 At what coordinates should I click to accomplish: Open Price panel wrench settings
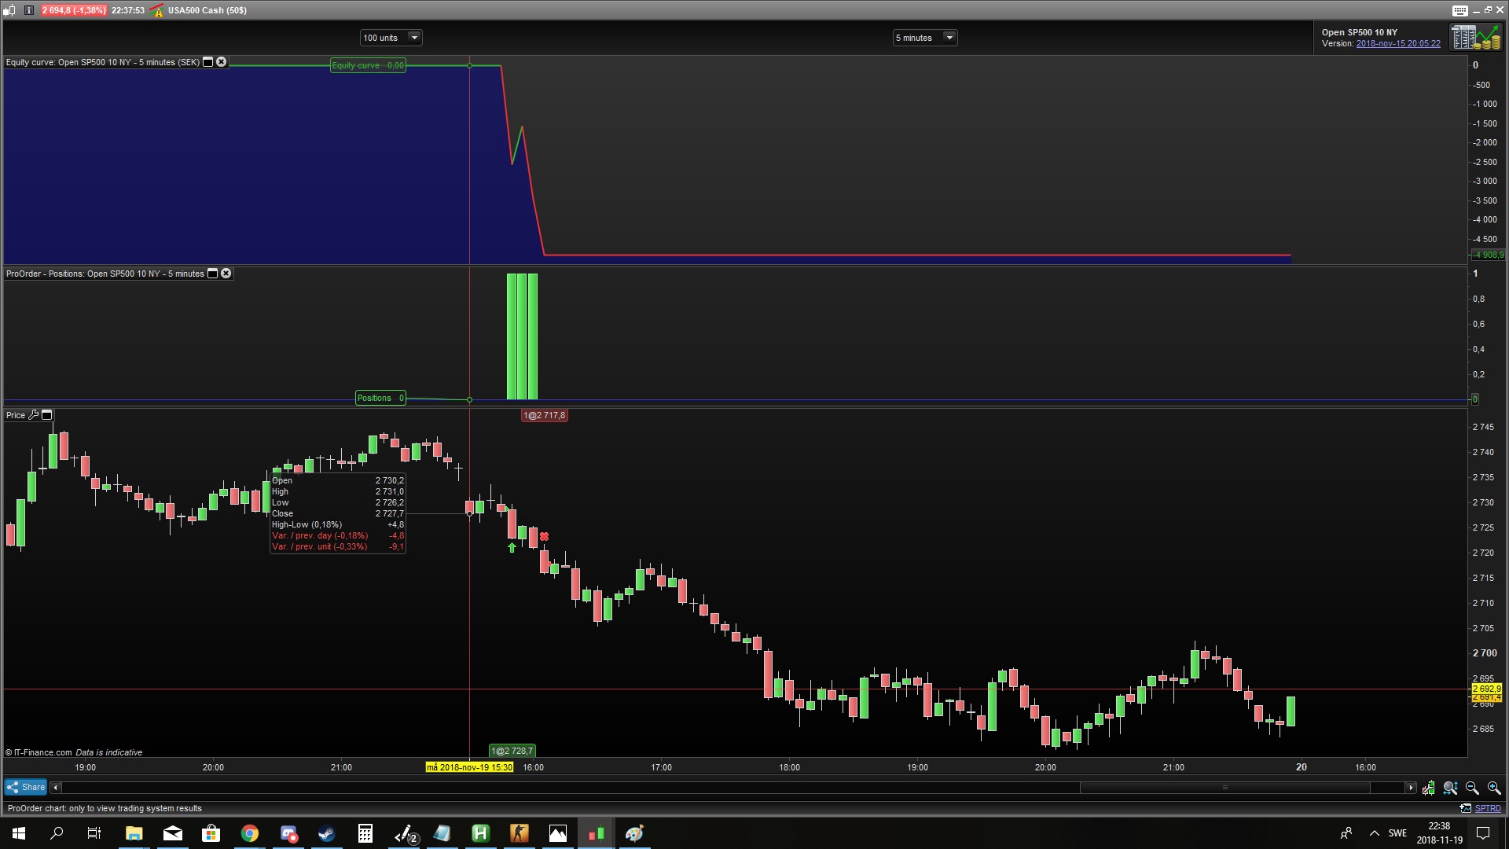point(33,415)
